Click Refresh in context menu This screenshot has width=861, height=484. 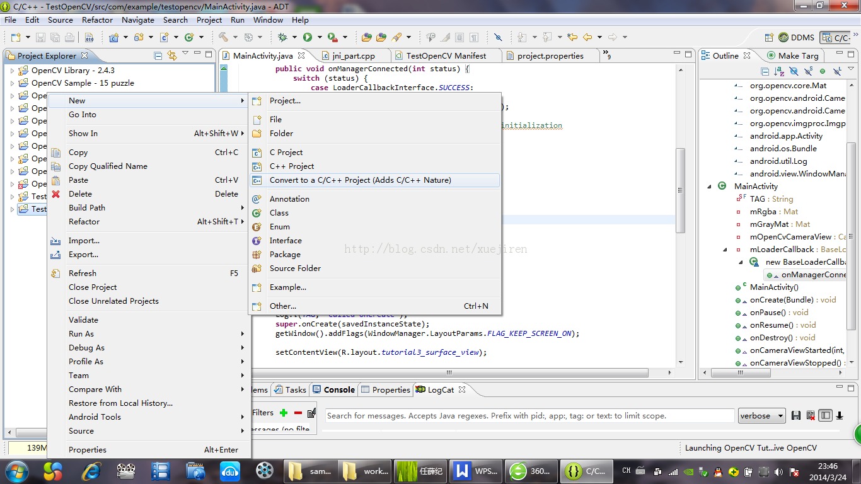149,274
